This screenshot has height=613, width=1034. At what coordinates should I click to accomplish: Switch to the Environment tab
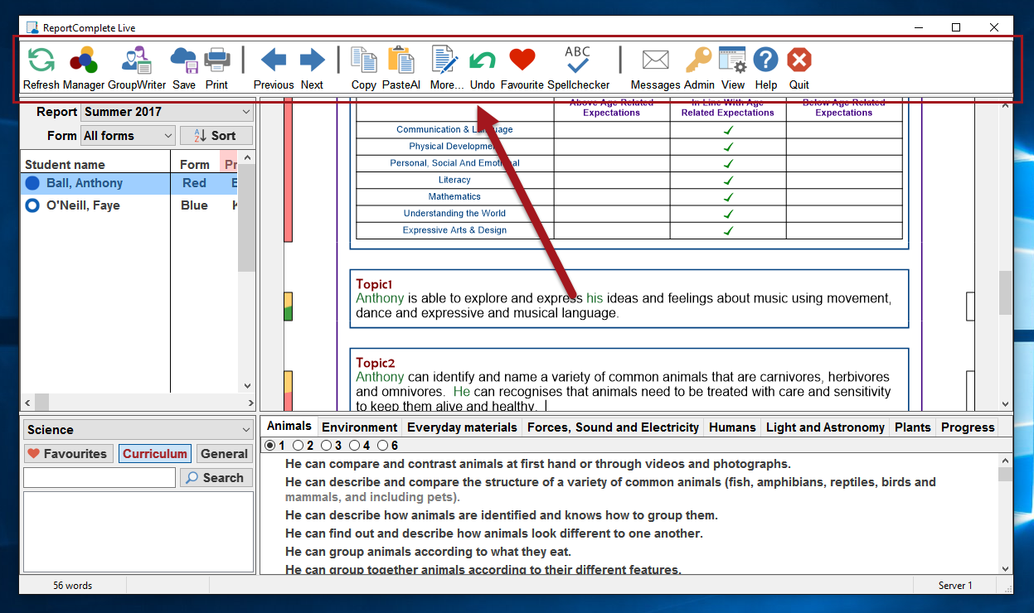(x=360, y=427)
